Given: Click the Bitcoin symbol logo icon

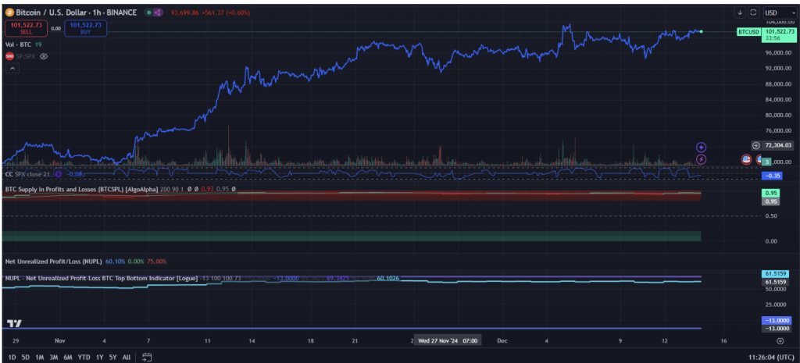Looking at the screenshot, I should (8, 12).
